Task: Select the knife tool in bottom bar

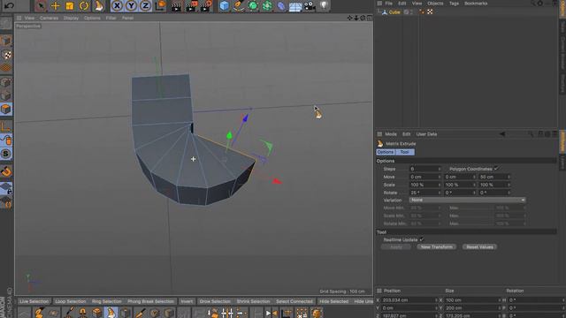Action: pyautogui.click(x=140, y=313)
